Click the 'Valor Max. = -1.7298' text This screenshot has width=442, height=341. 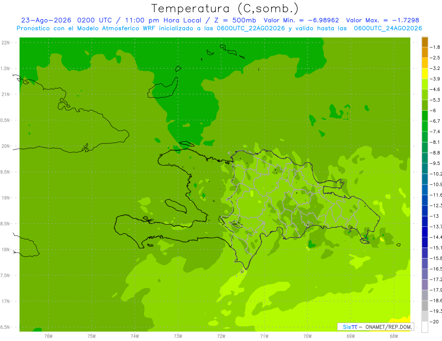click(x=382, y=20)
